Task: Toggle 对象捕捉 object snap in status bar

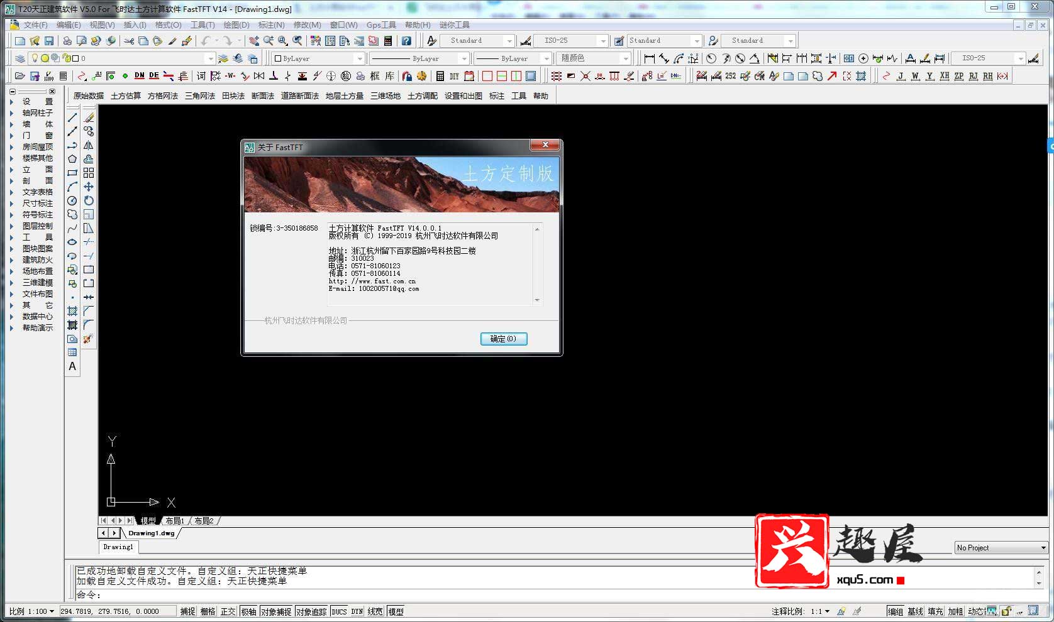Action: coord(276,611)
